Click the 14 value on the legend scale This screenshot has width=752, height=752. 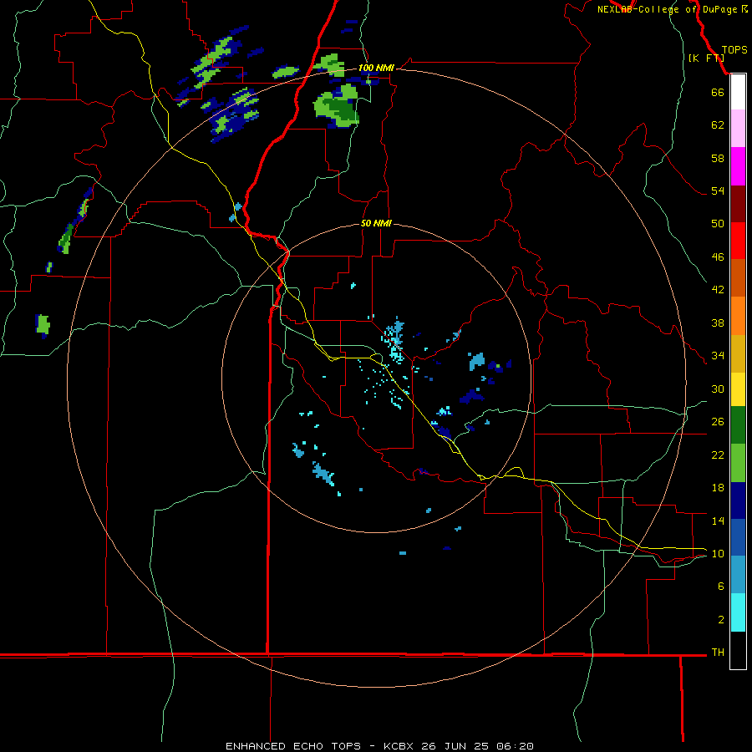[718, 521]
